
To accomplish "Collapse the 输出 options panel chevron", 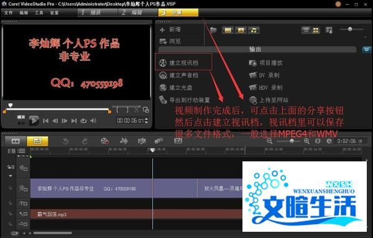I will coord(366,50).
